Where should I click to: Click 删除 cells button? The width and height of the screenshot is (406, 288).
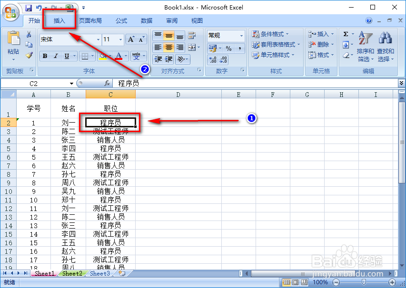[321, 45]
